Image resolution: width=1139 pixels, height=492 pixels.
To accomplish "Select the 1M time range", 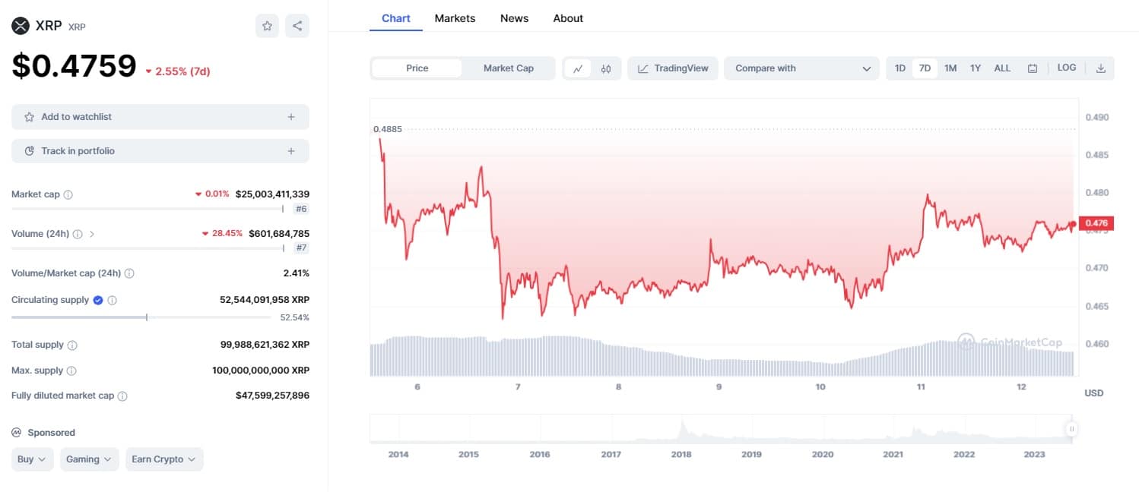I will pos(950,68).
